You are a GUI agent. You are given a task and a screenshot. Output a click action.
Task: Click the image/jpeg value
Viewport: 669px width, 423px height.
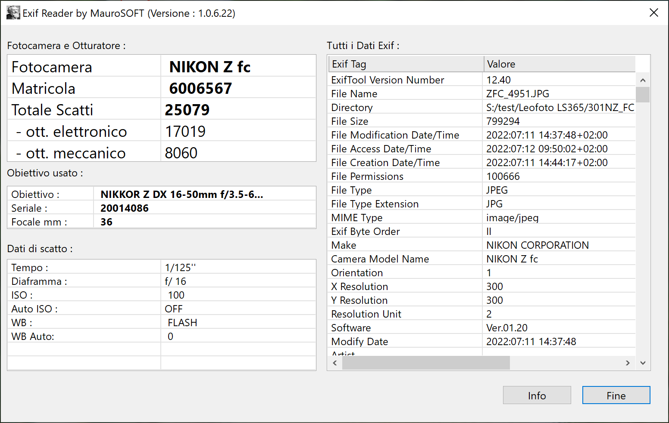click(512, 218)
